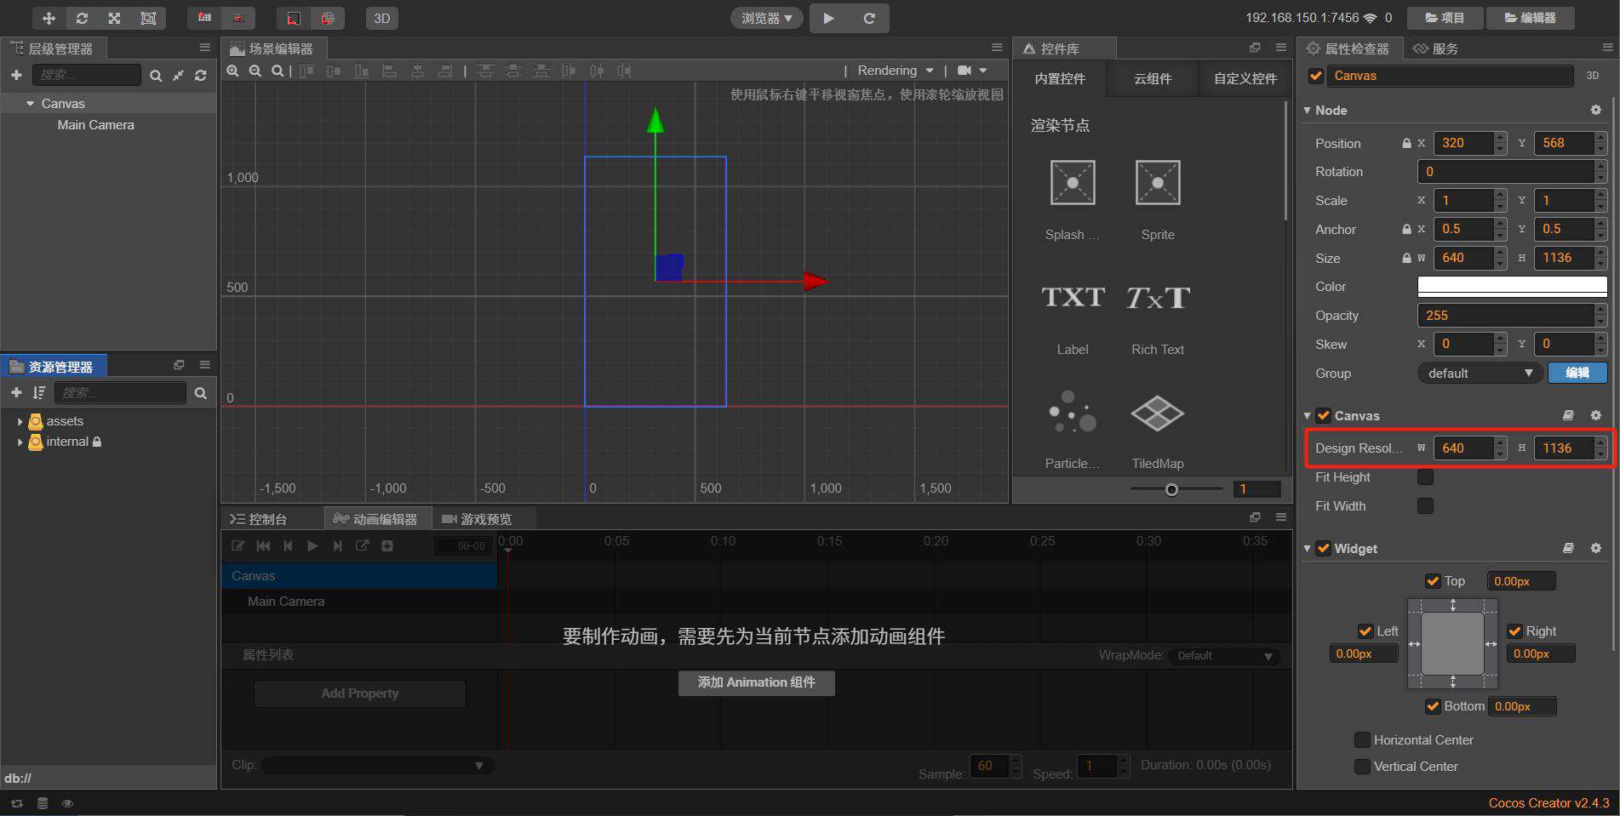
Task: Switch to the 控制台 console tab
Action: tap(260, 518)
